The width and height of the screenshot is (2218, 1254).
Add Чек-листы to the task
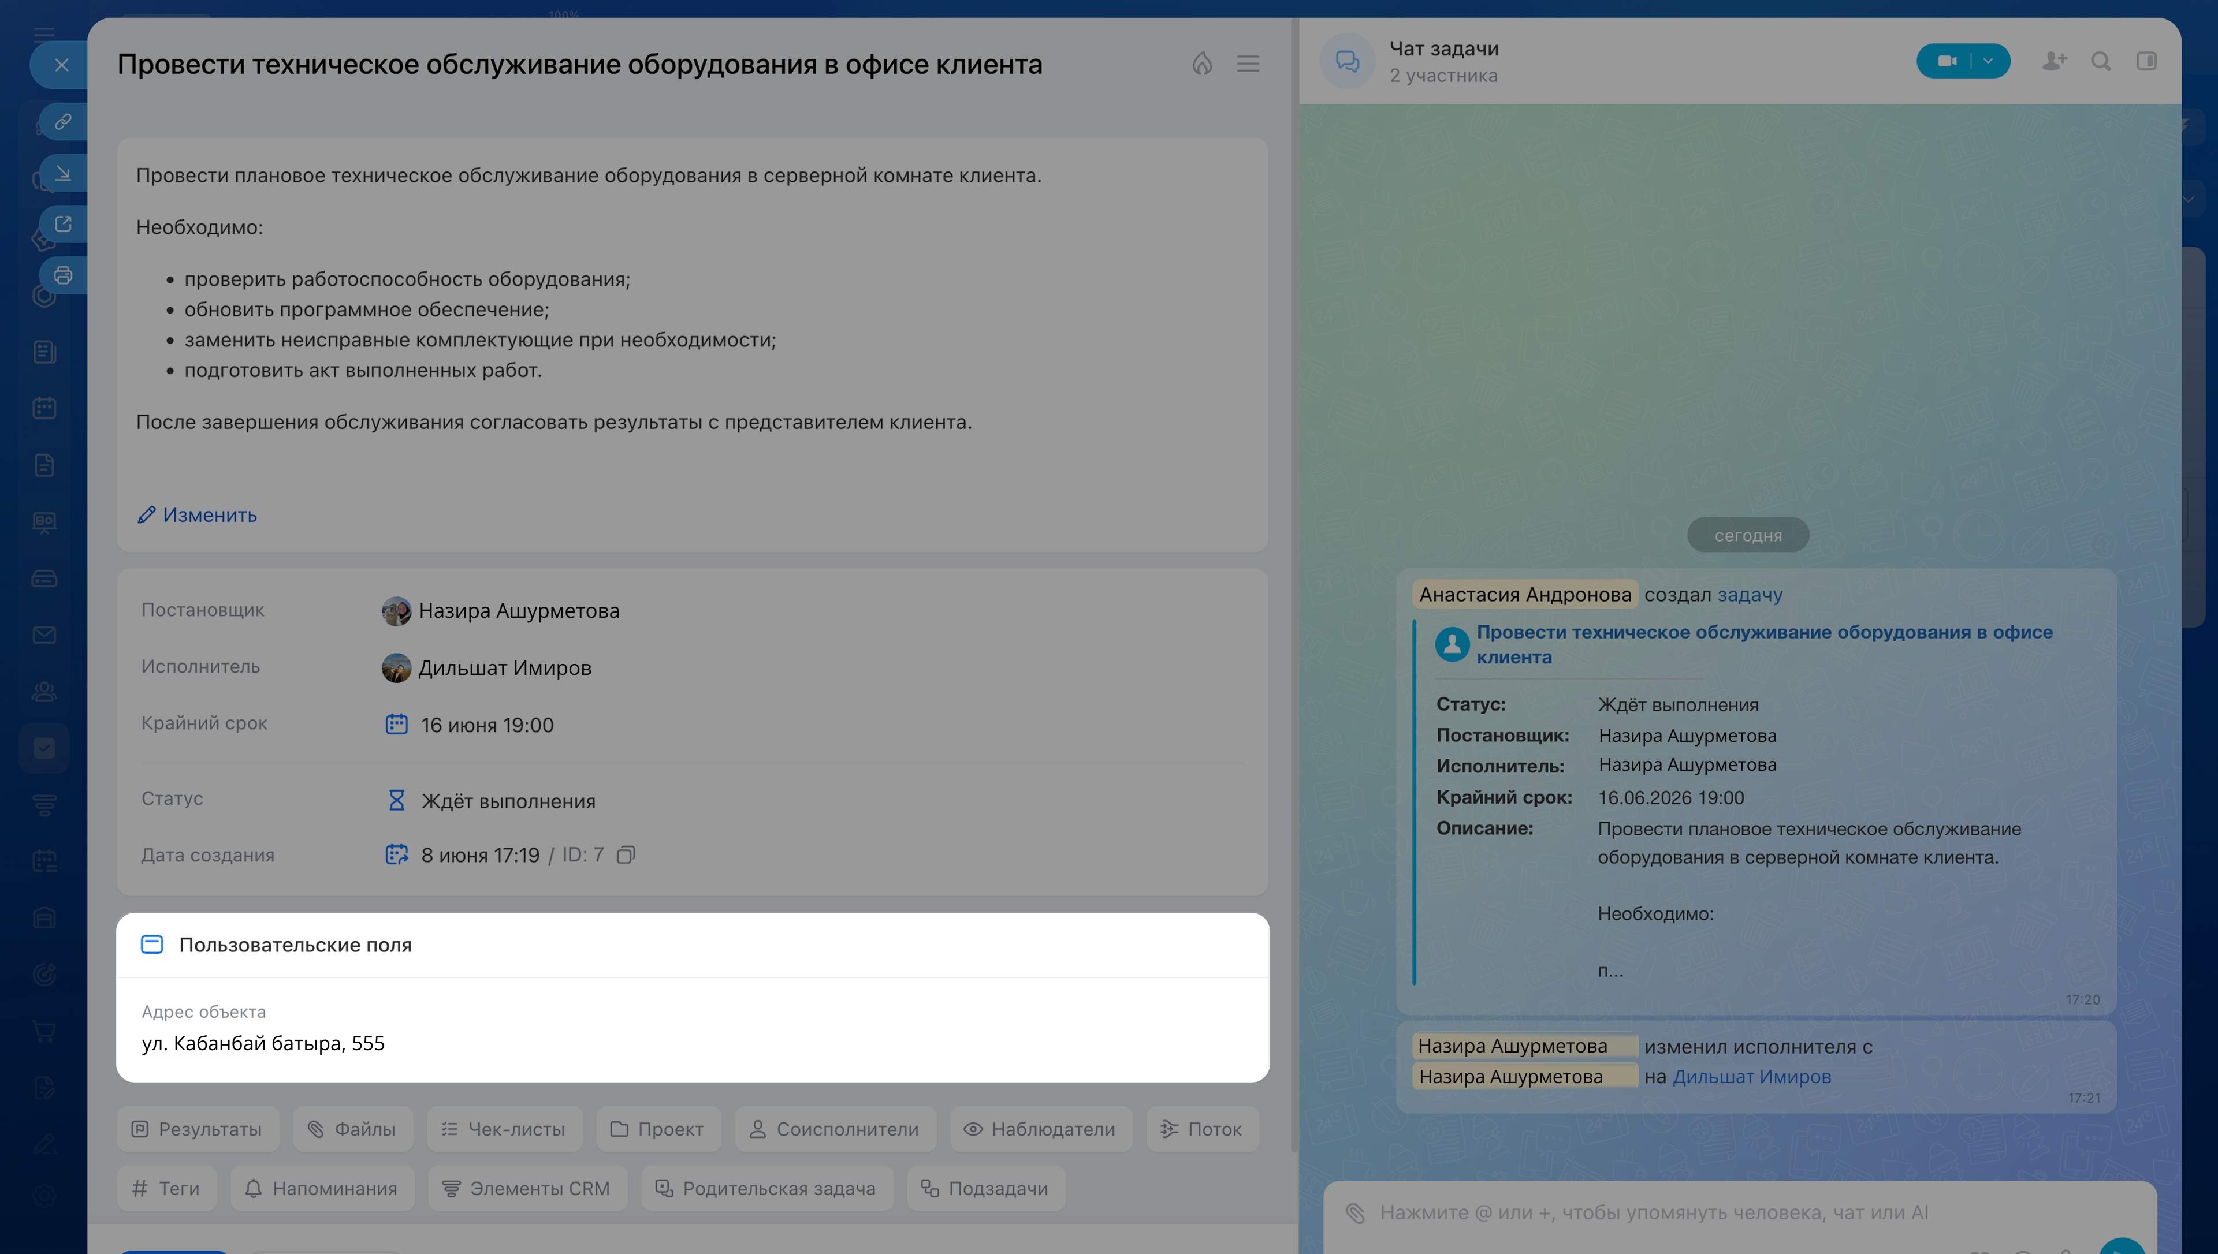[x=505, y=1130]
